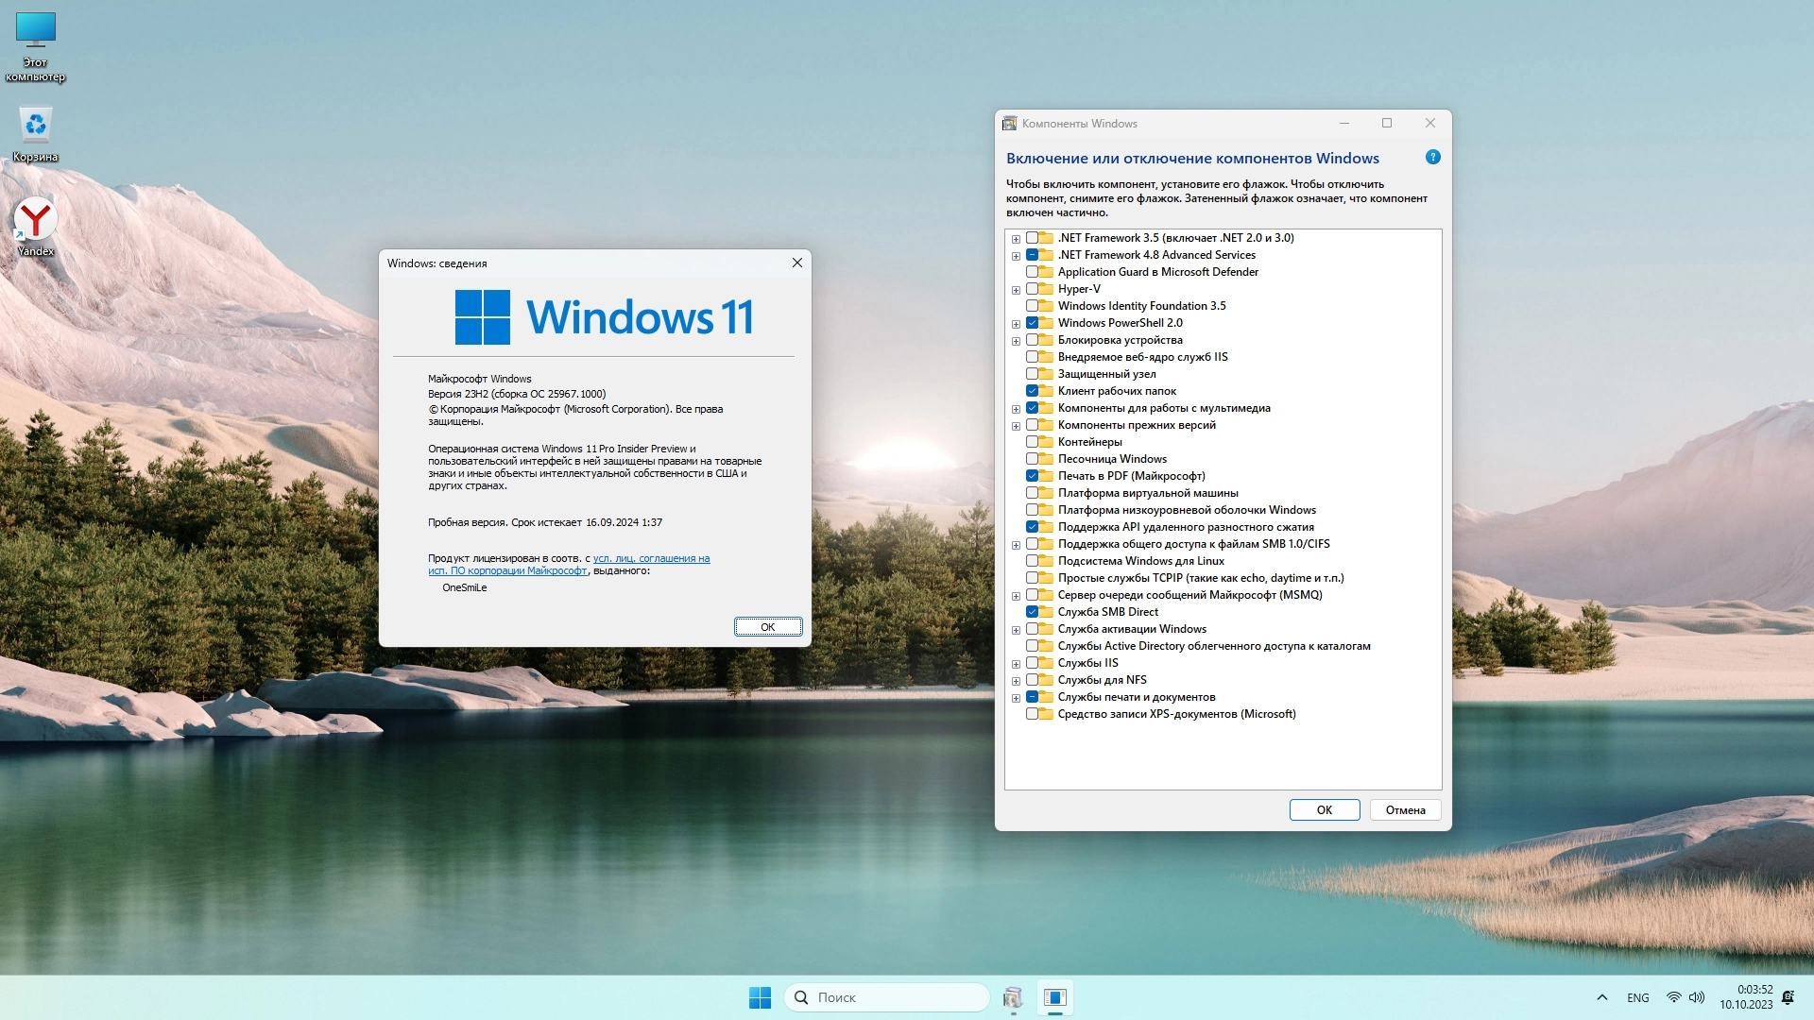Image resolution: width=1814 pixels, height=1020 pixels.
Task: Open the Microsoft license terms link
Action: [x=651, y=558]
